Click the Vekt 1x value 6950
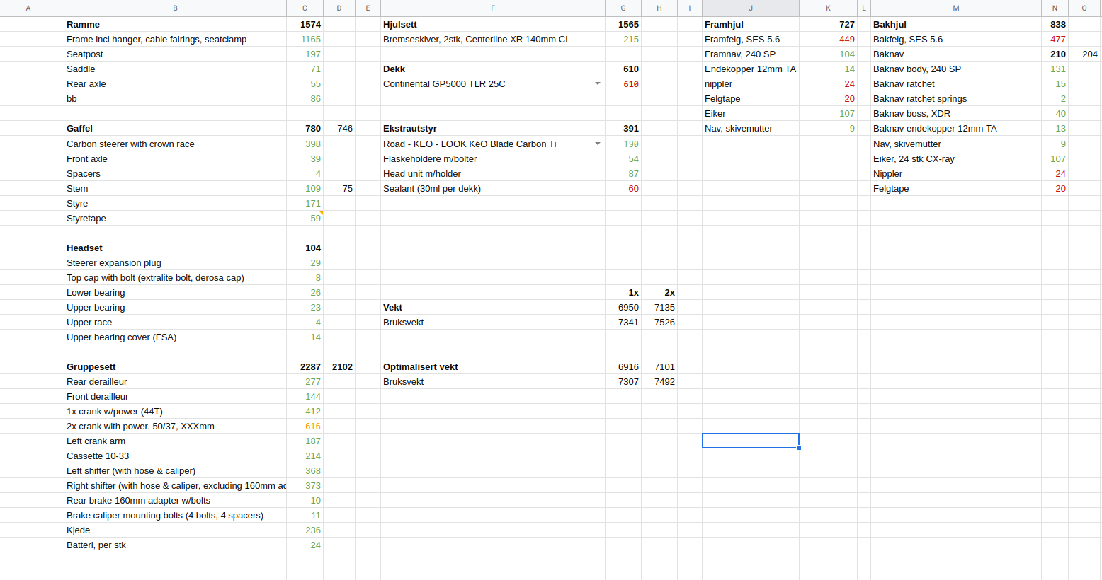Image resolution: width=1102 pixels, height=580 pixels. (x=623, y=307)
